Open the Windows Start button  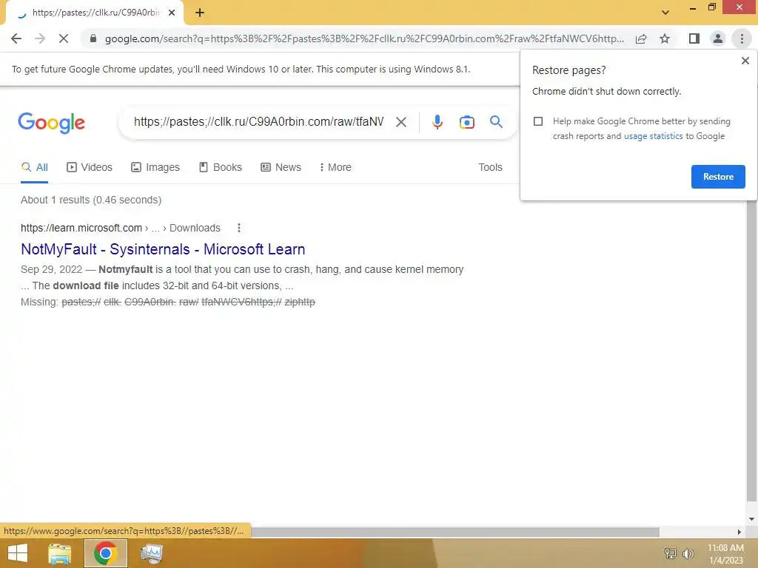click(18, 553)
